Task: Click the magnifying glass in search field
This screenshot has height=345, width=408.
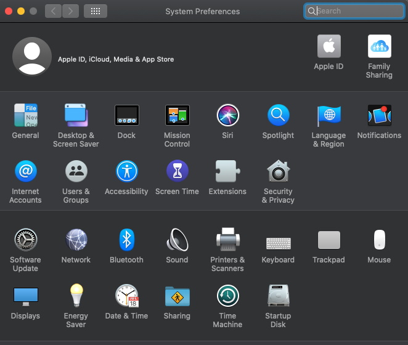Action: pyautogui.click(x=311, y=11)
